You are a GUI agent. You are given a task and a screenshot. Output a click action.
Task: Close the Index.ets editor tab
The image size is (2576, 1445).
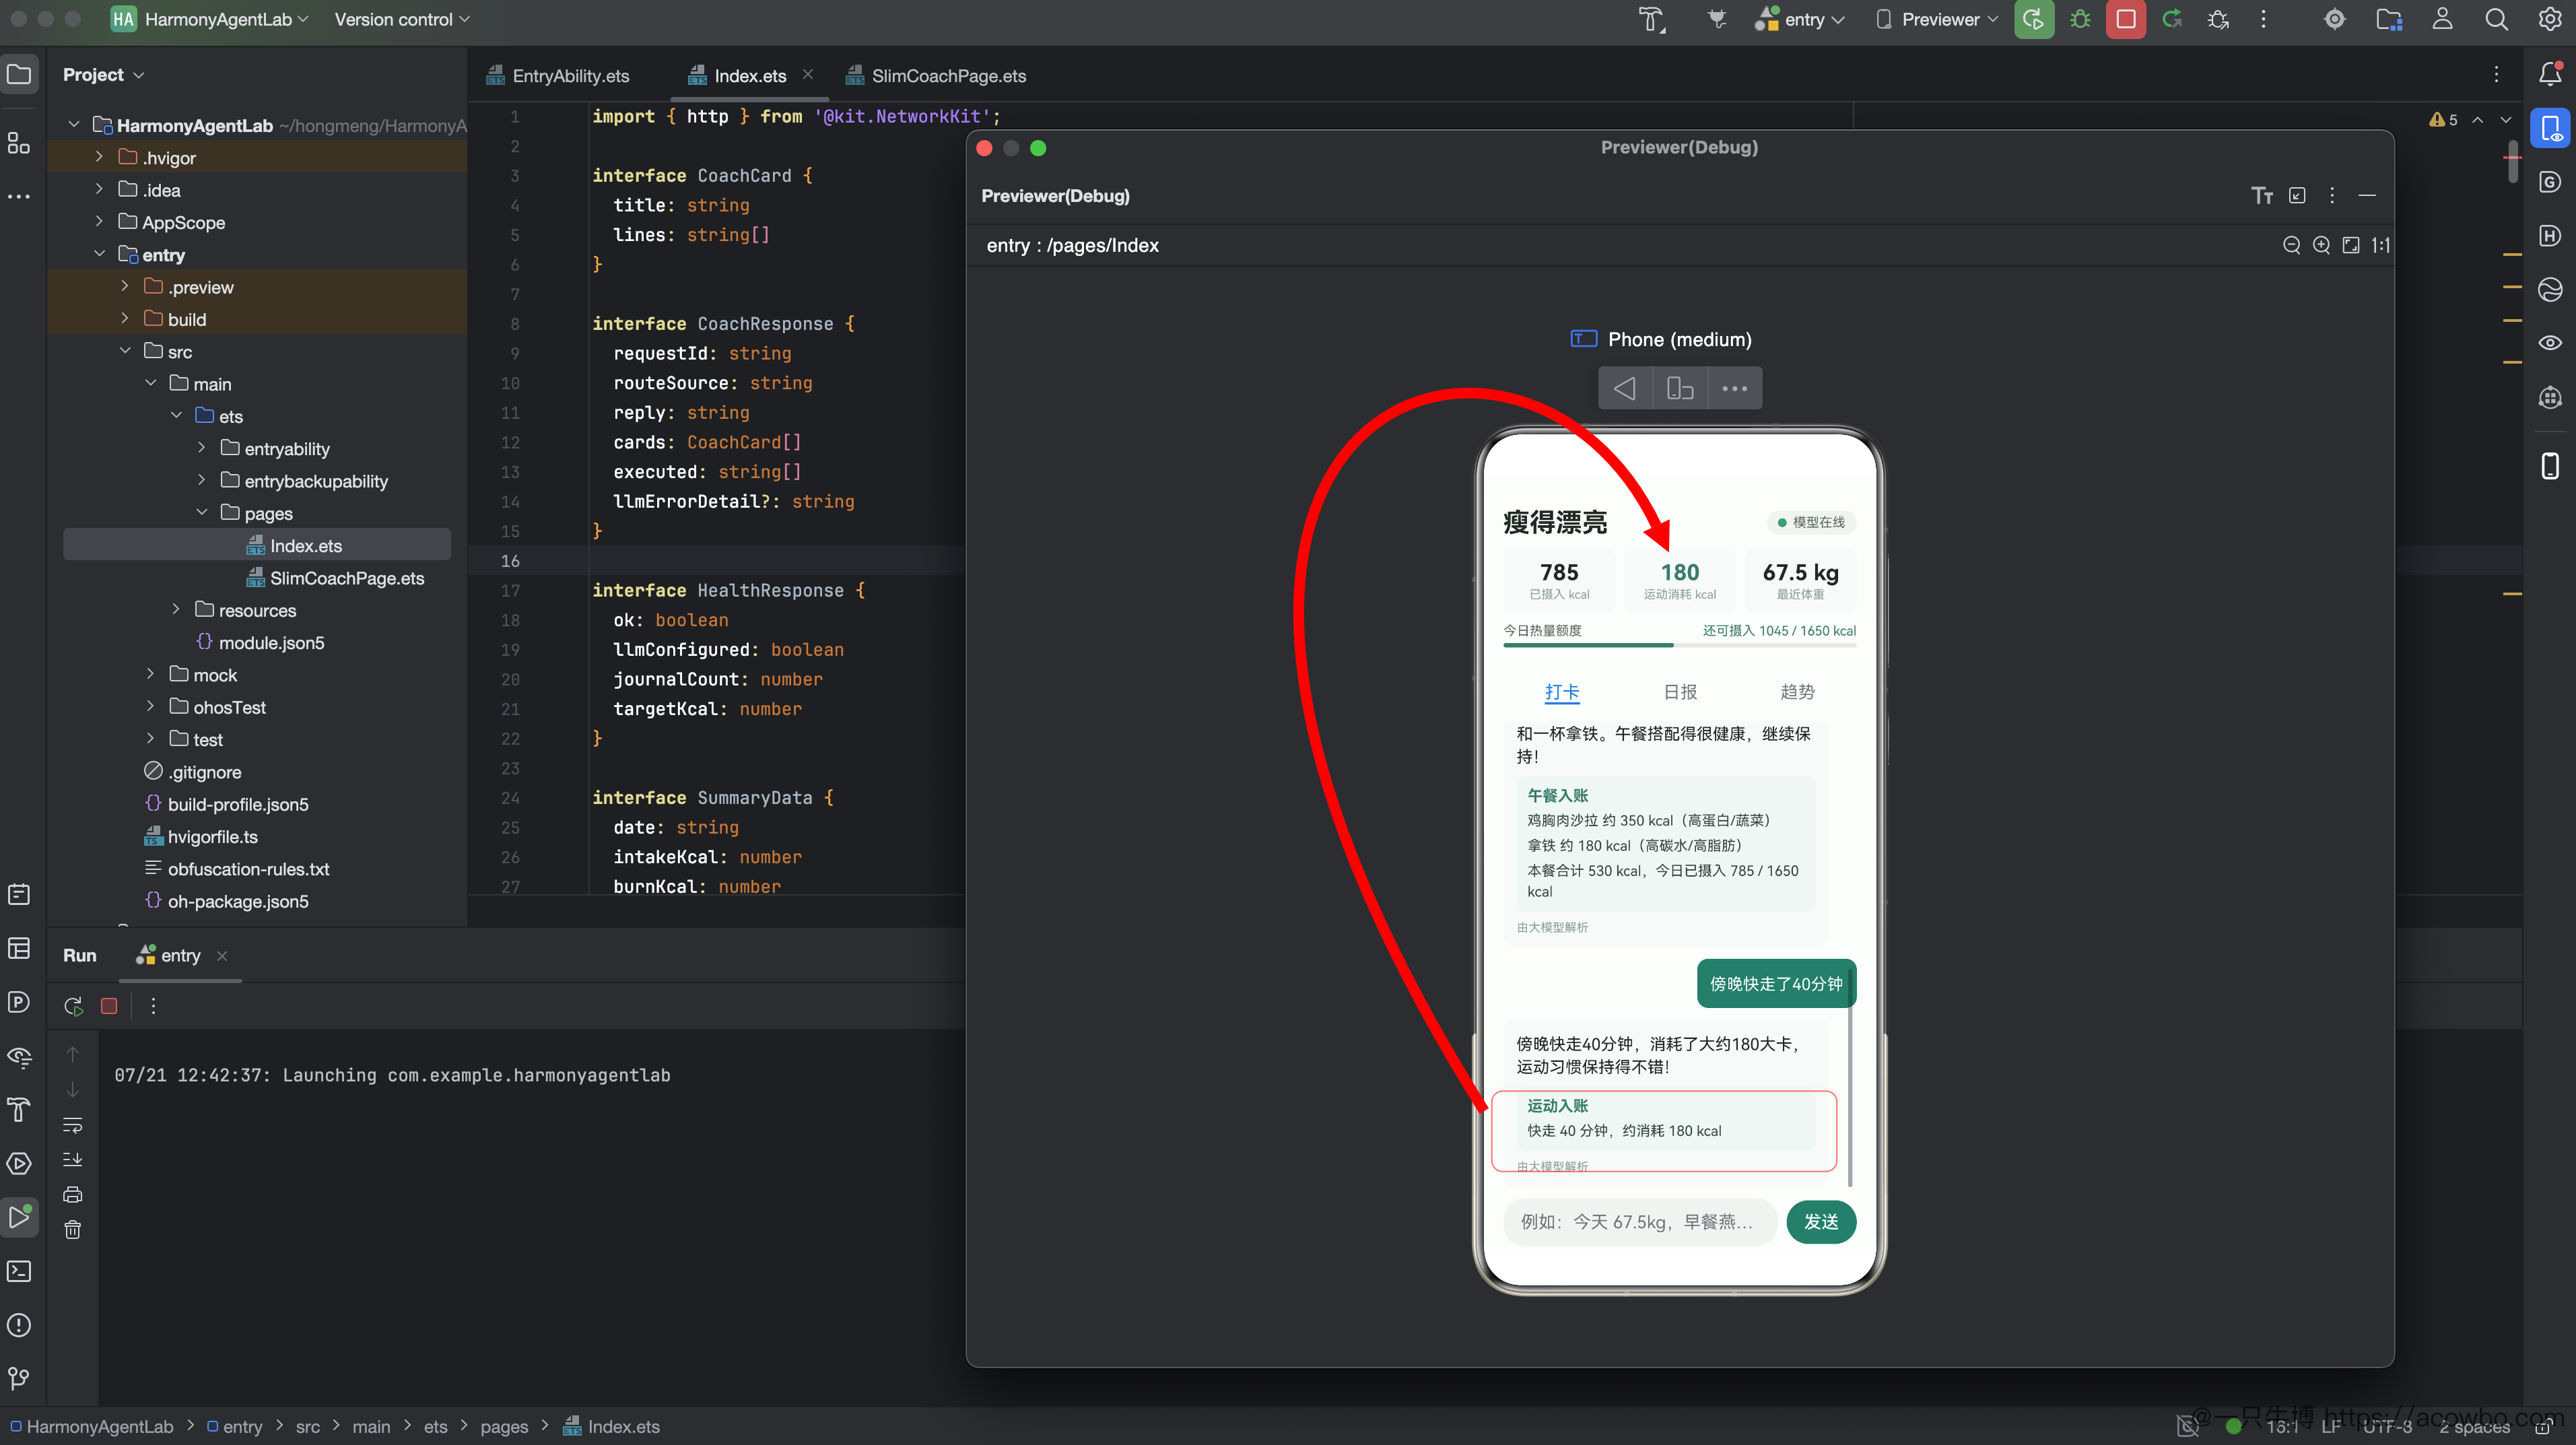[x=807, y=75]
